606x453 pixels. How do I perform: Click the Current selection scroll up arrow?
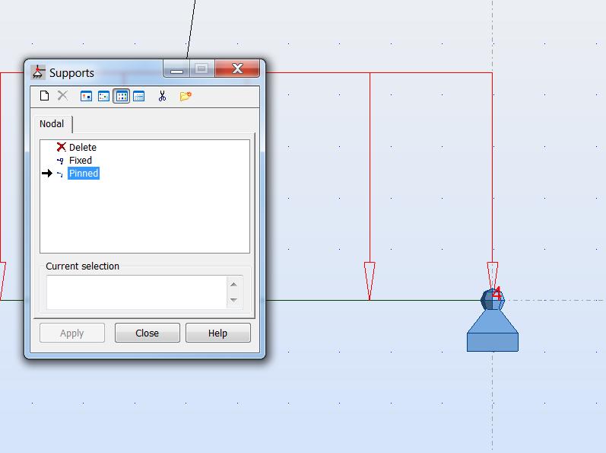point(233,284)
